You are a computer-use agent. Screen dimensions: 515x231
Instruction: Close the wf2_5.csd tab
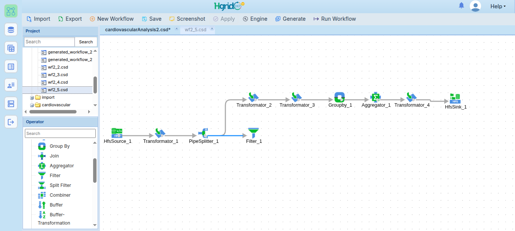pyautogui.click(x=212, y=28)
